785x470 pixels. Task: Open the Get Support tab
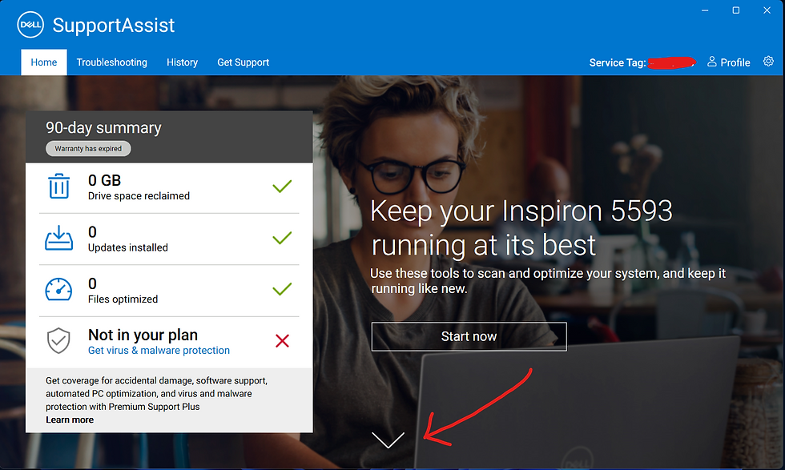pyautogui.click(x=243, y=62)
